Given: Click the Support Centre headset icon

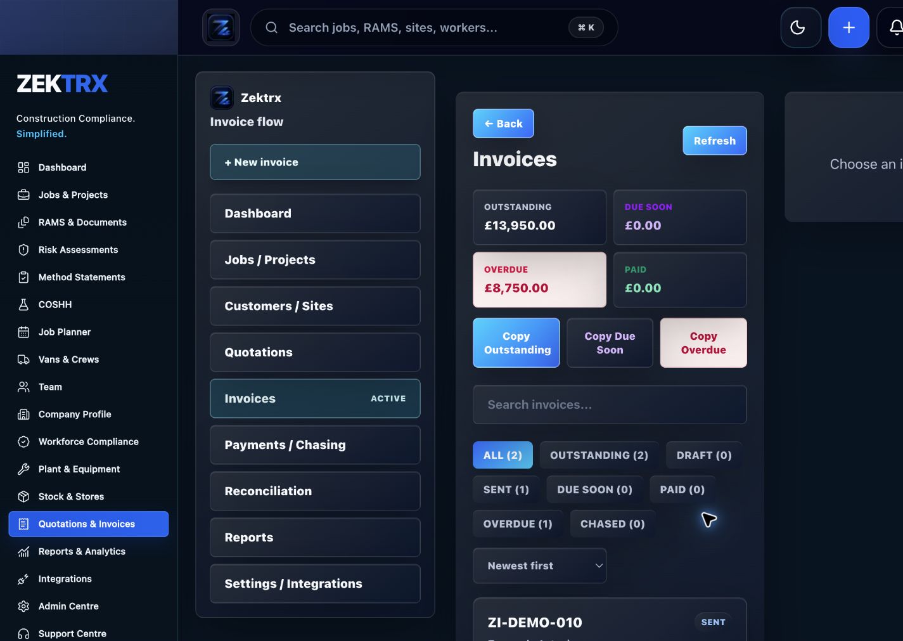Looking at the screenshot, I should pyautogui.click(x=23, y=633).
